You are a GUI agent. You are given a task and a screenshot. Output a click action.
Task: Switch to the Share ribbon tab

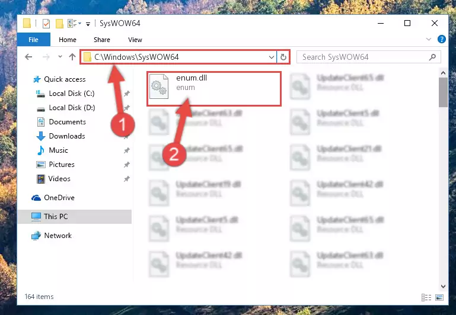pyautogui.click(x=102, y=40)
